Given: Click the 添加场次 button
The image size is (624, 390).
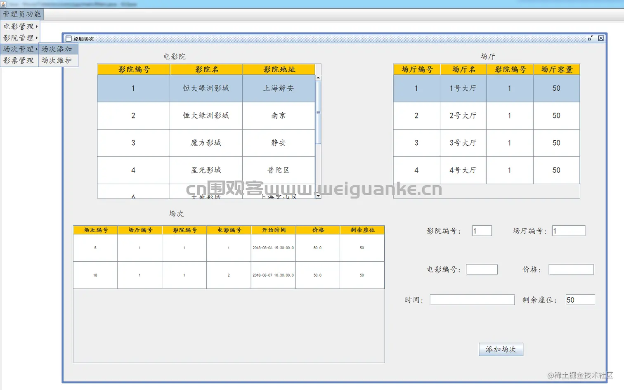Looking at the screenshot, I should tap(501, 350).
